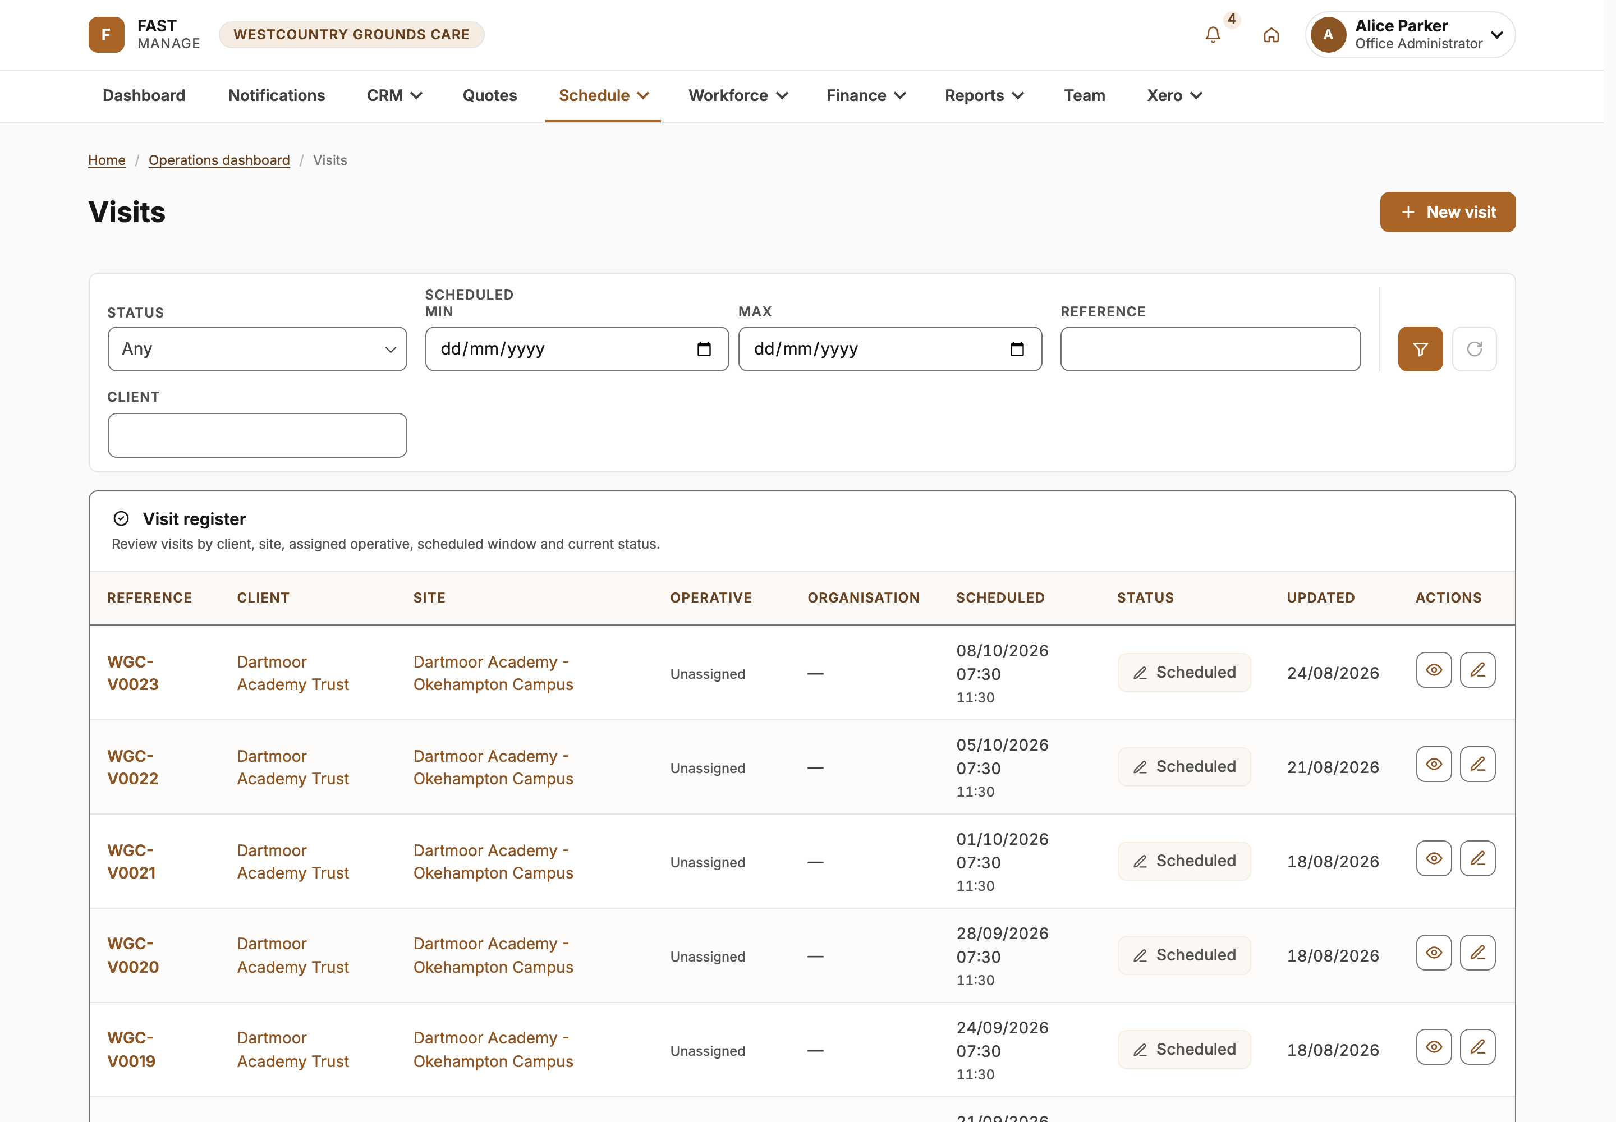This screenshot has width=1616, height=1122.
Task: Open calendar picker for Scheduled Min date
Action: tap(704, 349)
